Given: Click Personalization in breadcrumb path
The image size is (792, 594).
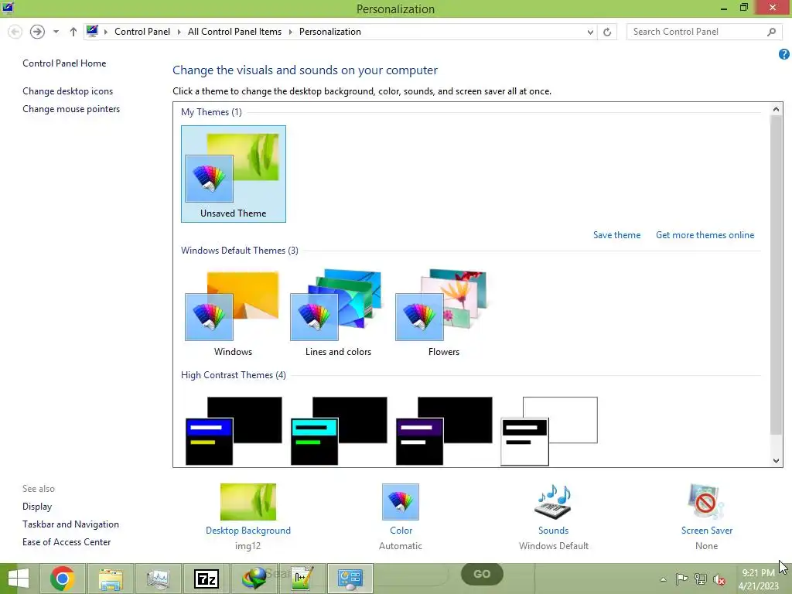Looking at the screenshot, I should 329,31.
